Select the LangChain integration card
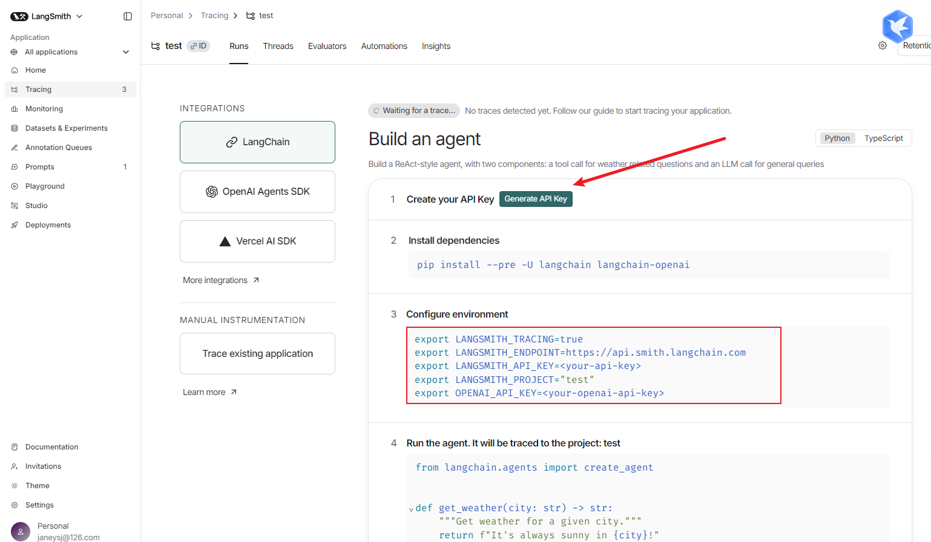931x542 pixels. [x=257, y=142]
